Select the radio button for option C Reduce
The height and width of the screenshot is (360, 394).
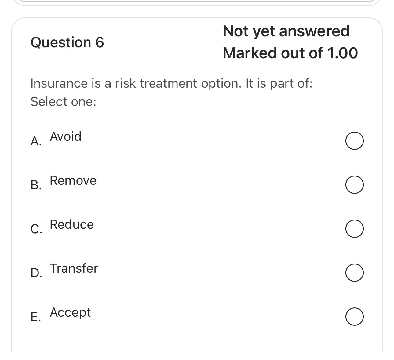[354, 229]
